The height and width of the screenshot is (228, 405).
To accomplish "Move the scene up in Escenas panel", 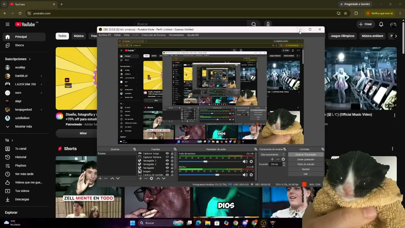I will click(x=112, y=179).
